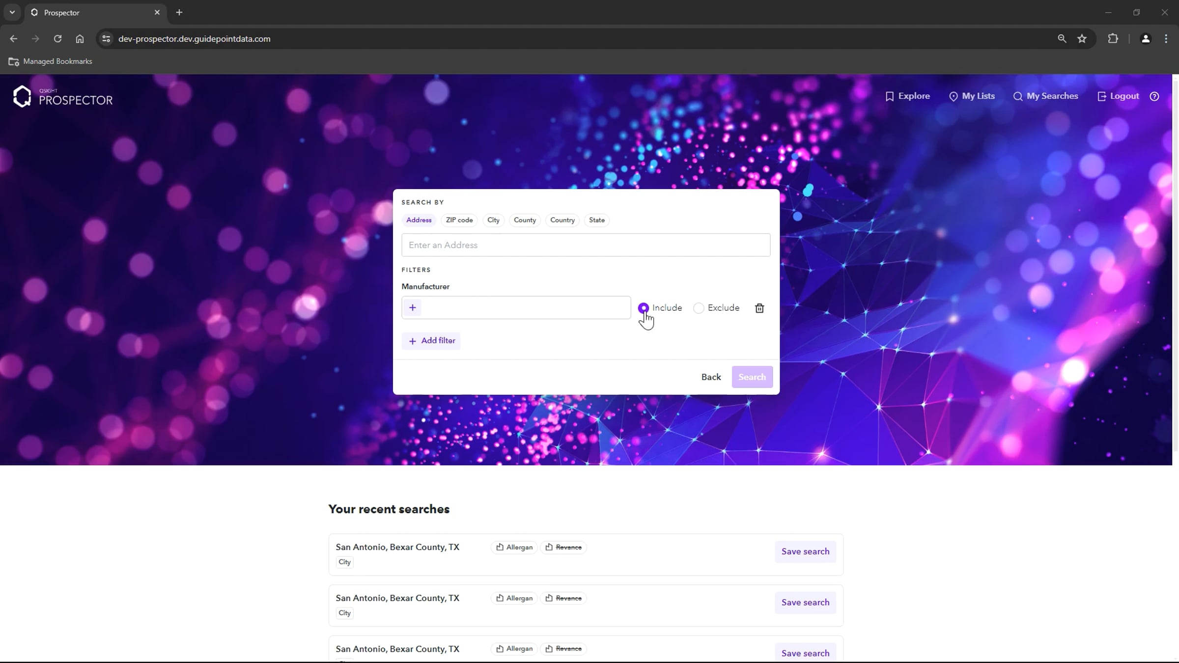The image size is (1179, 663).
Task: Select ZIP code search-by tab
Action: point(459,220)
